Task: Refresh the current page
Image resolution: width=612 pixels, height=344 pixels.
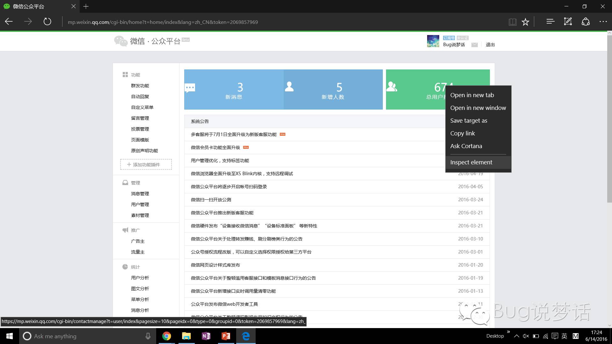Action: point(47,22)
